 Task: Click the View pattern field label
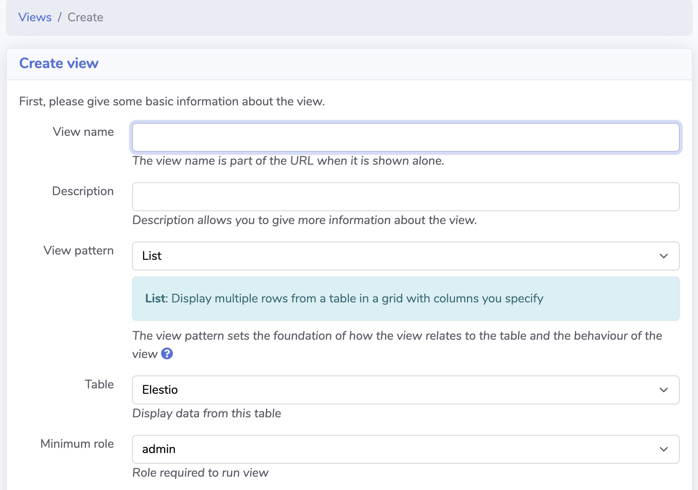[x=78, y=250]
